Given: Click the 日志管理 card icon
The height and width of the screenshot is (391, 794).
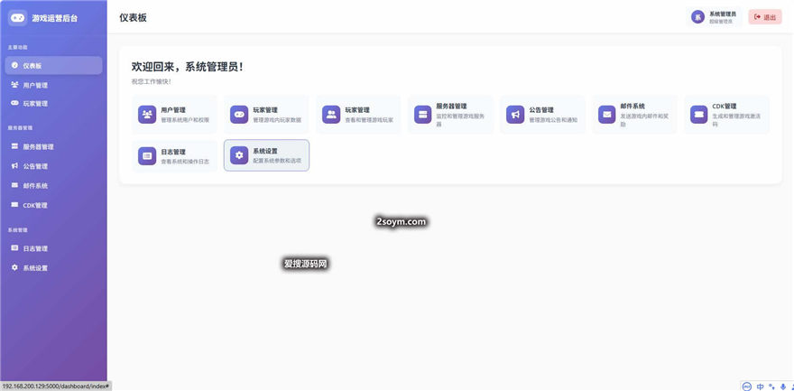Looking at the screenshot, I should pos(147,156).
